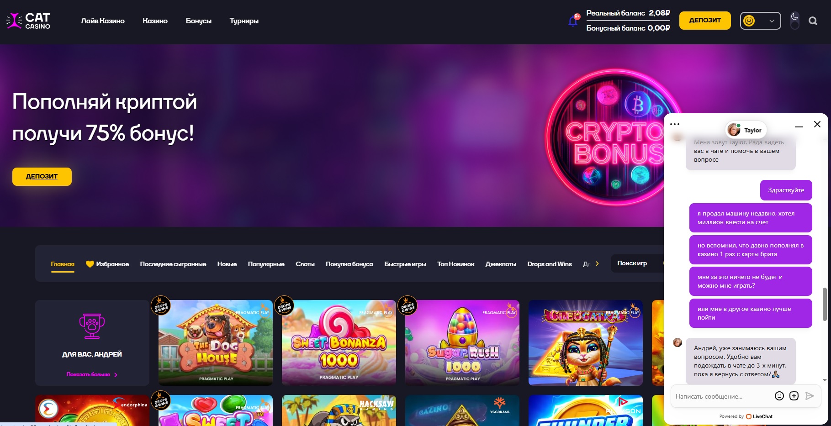The image size is (831, 426).
Task: Select the Избранное favorites tab
Action: (x=107, y=264)
